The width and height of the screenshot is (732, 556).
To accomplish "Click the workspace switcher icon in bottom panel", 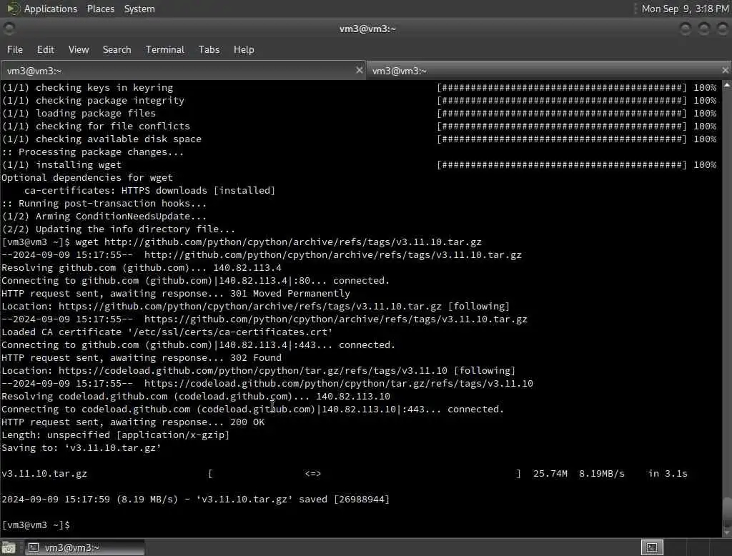I will 652,547.
